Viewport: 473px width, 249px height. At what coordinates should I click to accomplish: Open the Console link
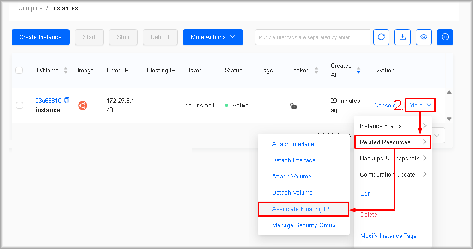[384, 106]
